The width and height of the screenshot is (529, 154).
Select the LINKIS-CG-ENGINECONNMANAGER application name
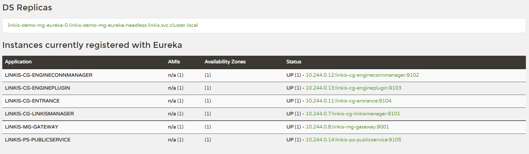(49, 75)
